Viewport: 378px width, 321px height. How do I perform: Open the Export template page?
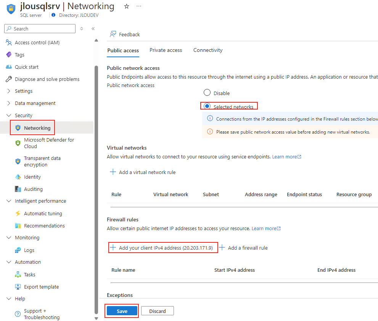(x=42, y=287)
